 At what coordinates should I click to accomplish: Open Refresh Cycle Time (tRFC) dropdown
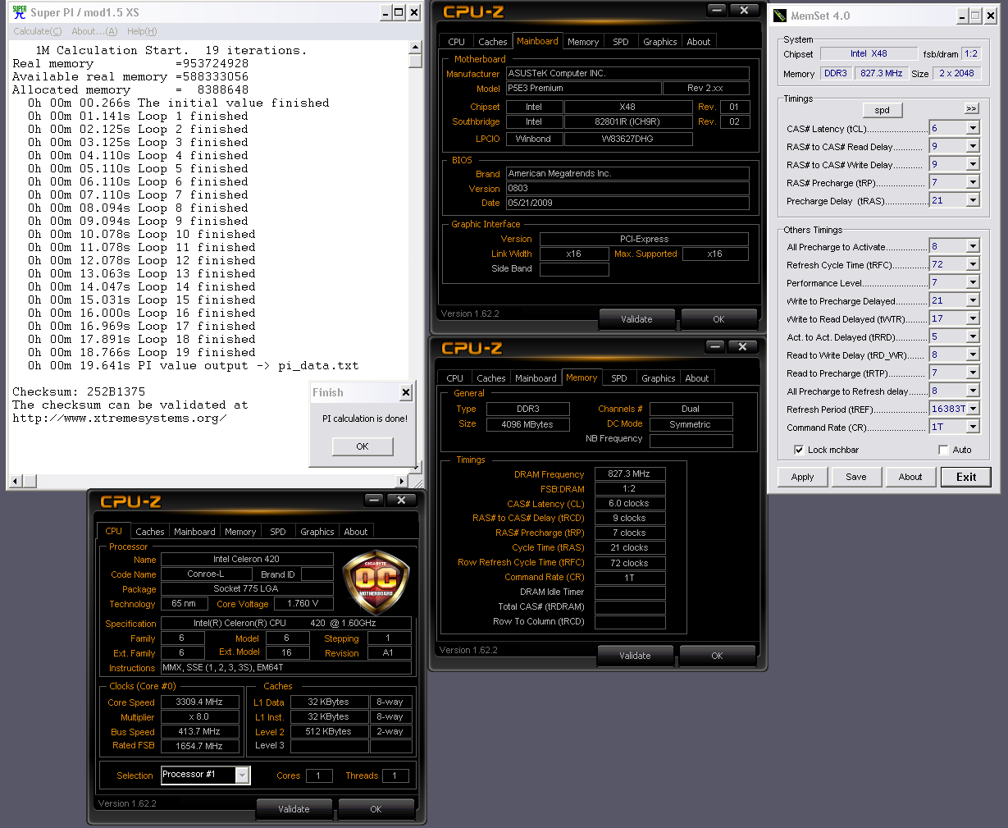(973, 264)
